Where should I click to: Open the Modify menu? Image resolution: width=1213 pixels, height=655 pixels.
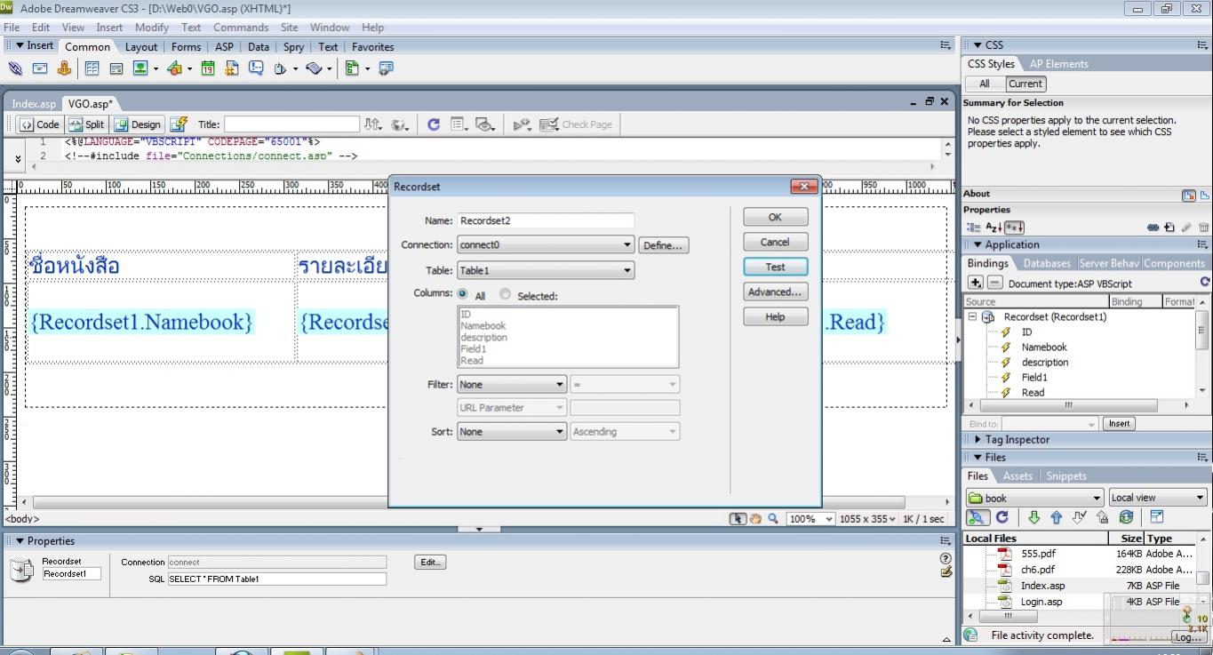(152, 28)
